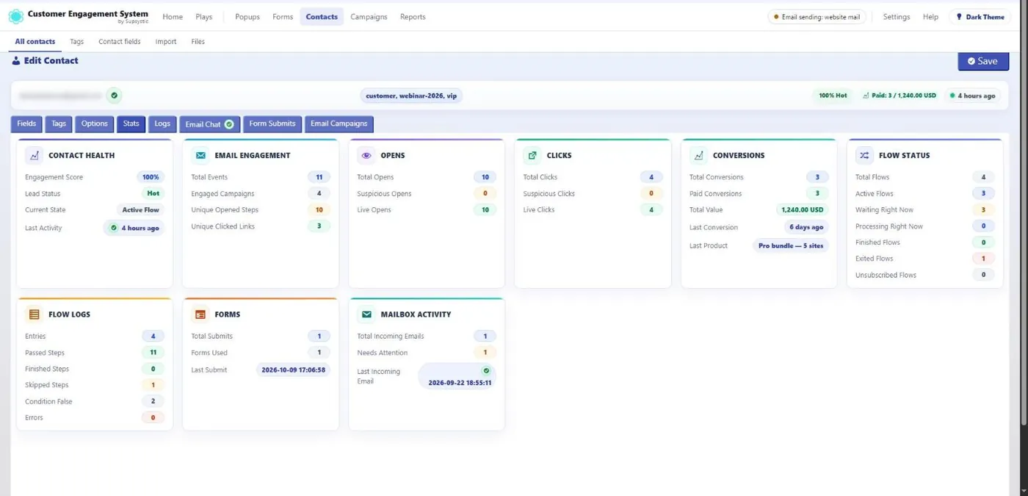Click the Skipped Steps count value

click(x=153, y=385)
